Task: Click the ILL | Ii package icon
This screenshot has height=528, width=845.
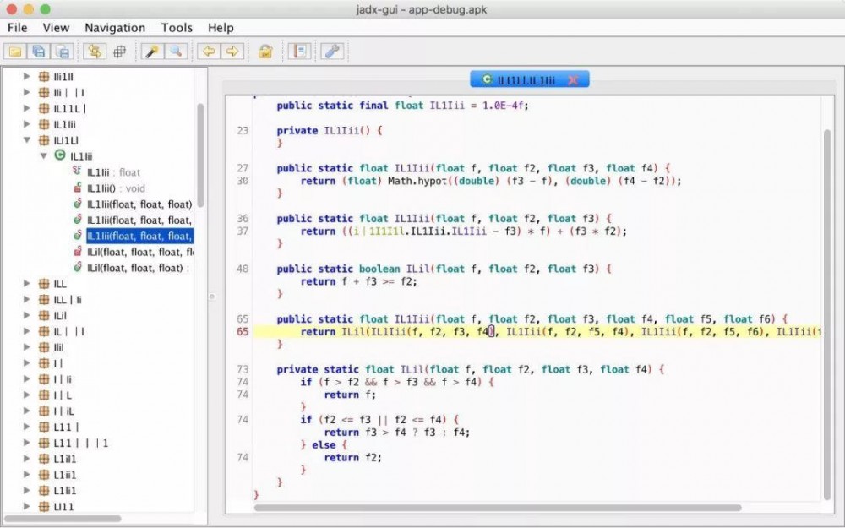Action: tap(44, 300)
